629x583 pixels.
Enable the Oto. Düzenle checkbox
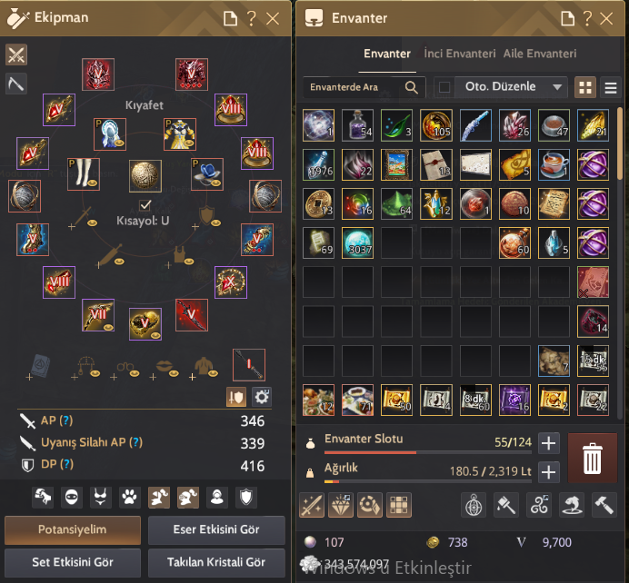click(x=444, y=87)
